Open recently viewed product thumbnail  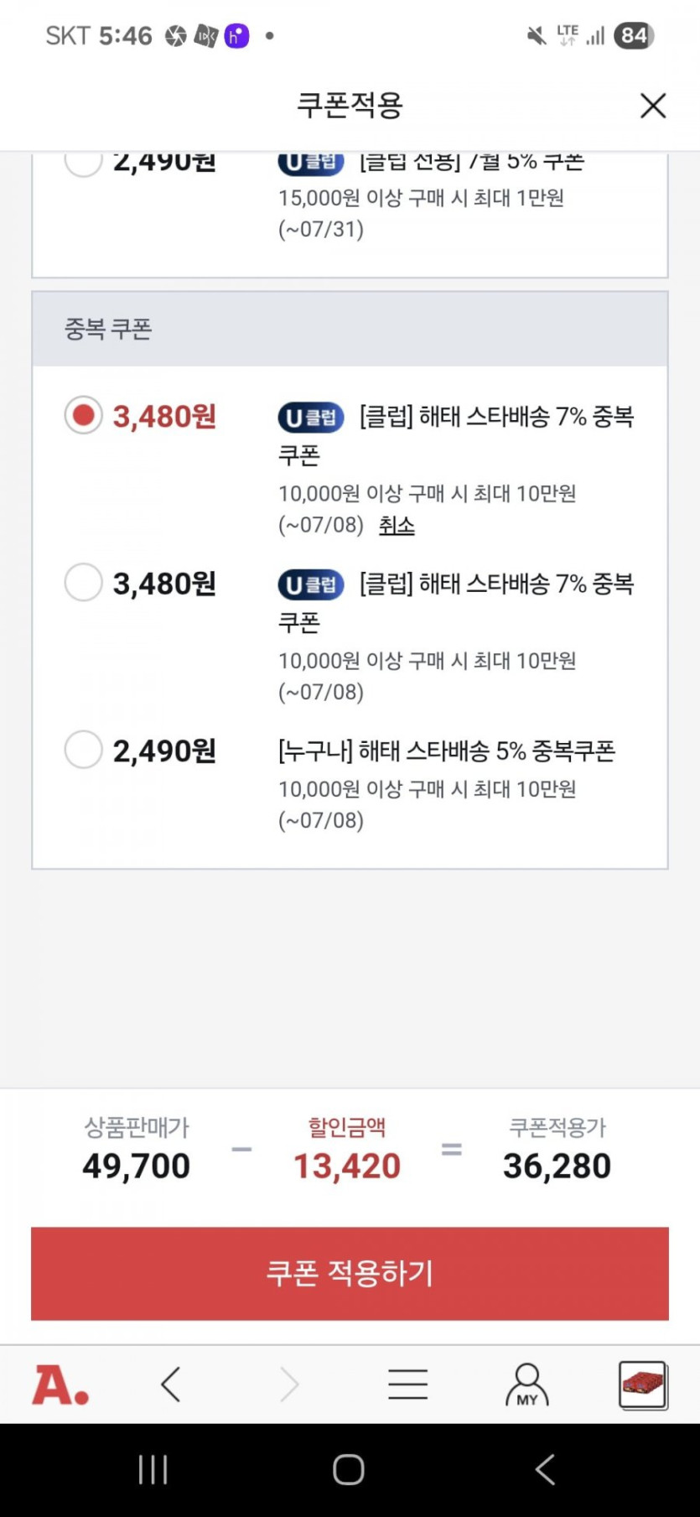[643, 1385]
